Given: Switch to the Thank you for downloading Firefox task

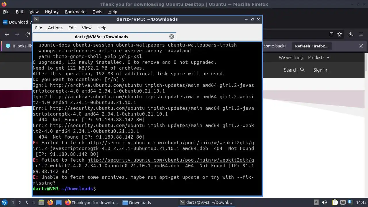Looking at the screenshot, I should 92,202.
